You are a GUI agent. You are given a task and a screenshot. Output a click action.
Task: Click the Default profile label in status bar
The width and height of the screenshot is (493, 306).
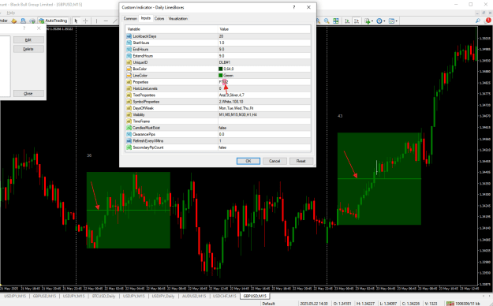pyautogui.click(x=269, y=304)
